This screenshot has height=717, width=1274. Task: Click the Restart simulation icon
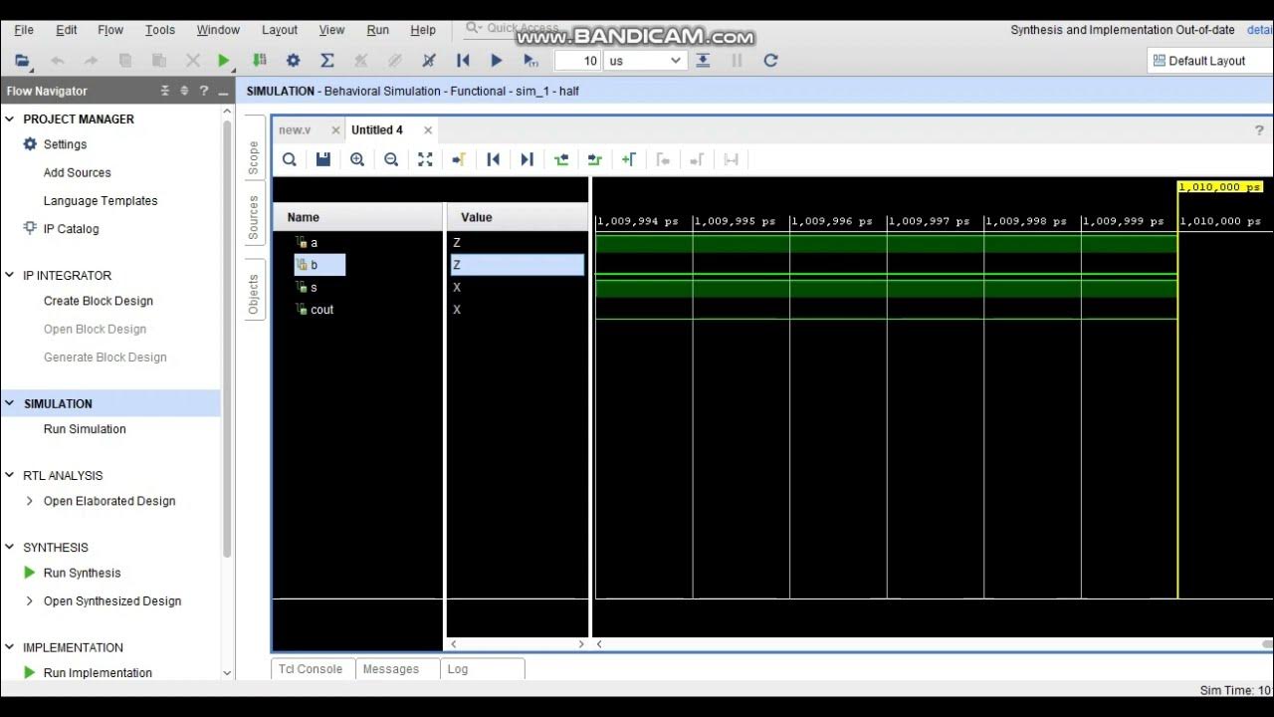point(463,61)
